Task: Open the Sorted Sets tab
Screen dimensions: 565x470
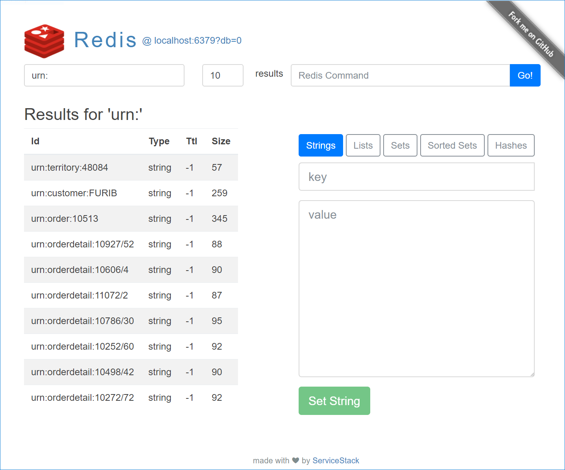Action: tap(452, 145)
